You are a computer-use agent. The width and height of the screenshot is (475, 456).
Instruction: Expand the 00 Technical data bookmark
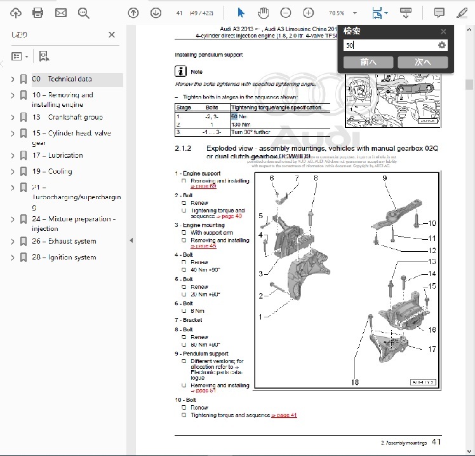(13, 79)
